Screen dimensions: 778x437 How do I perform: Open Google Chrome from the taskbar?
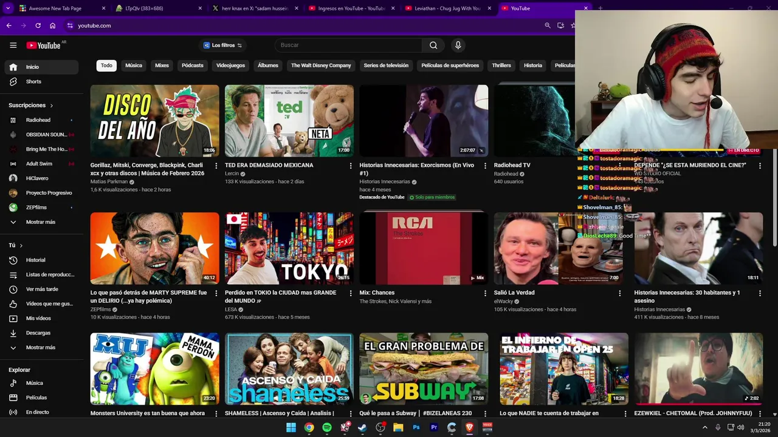pos(309,427)
